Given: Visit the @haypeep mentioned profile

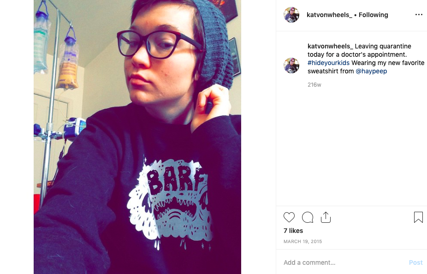Looking at the screenshot, I should tap(371, 71).
